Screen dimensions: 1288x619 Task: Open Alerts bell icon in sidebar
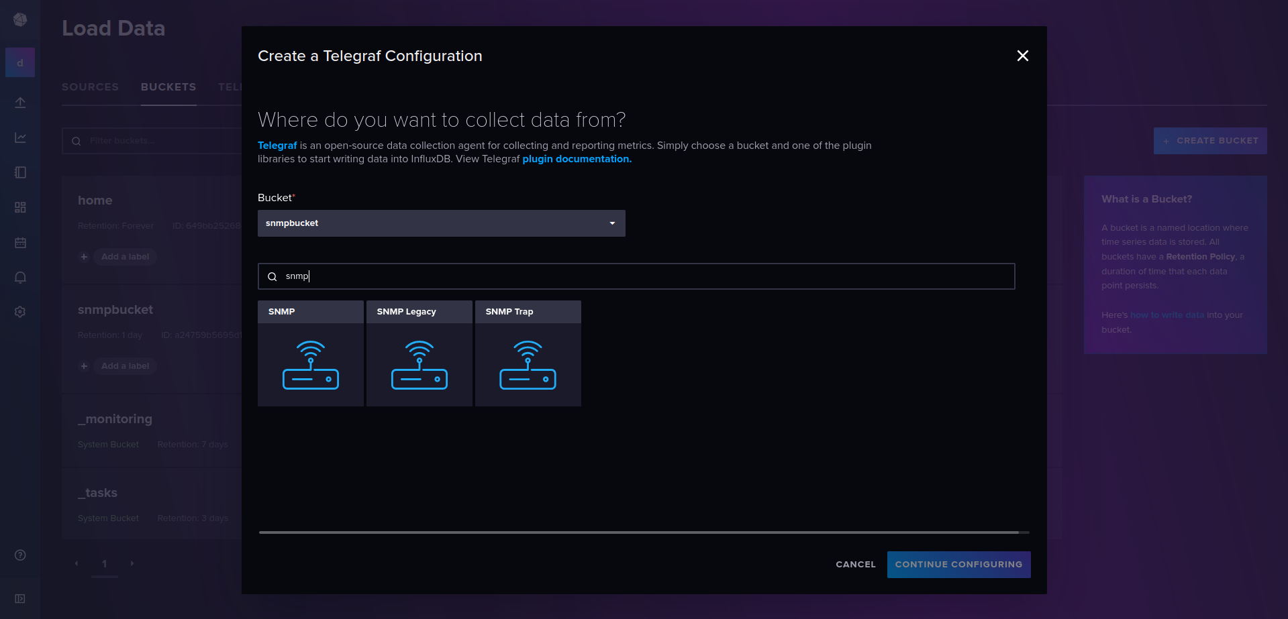pyautogui.click(x=20, y=277)
